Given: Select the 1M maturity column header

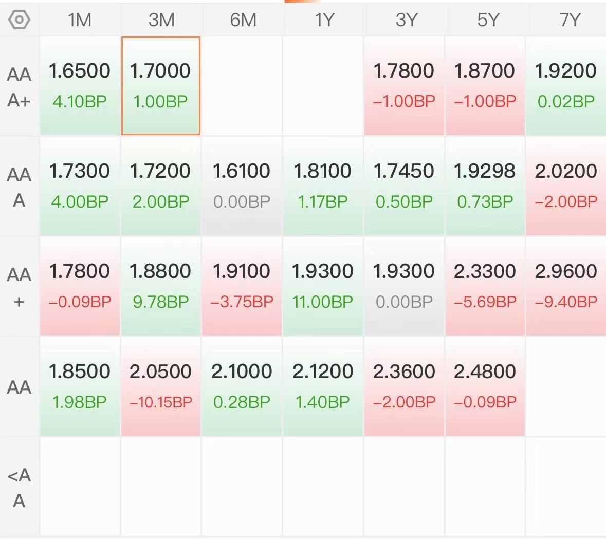Looking at the screenshot, I should (x=80, y=20).
